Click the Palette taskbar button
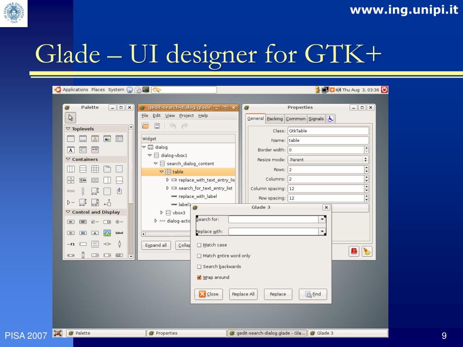The height and width of the screenshot is (347, 463). [x=106, y=333]
